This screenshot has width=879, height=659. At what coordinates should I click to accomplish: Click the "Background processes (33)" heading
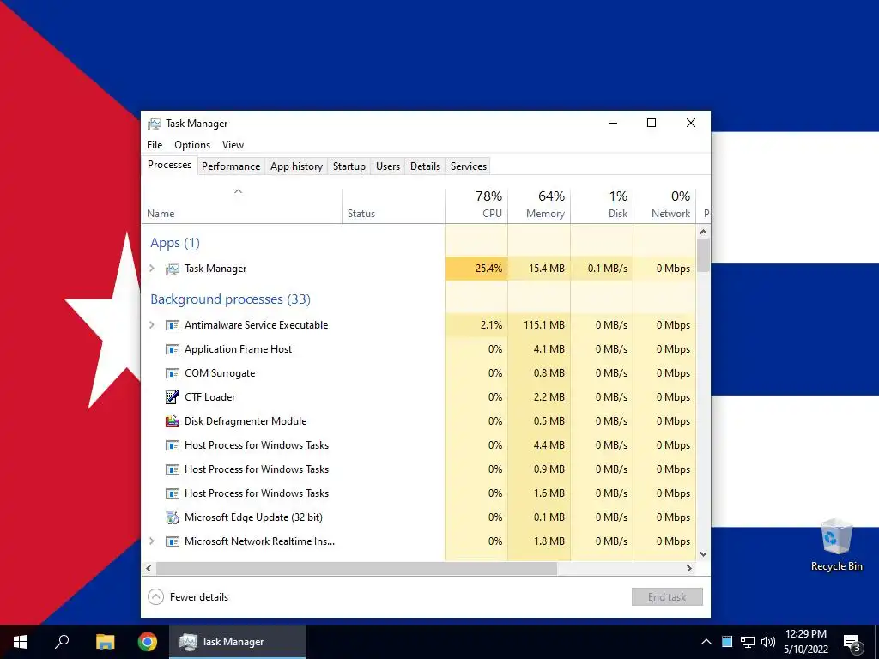230,299
